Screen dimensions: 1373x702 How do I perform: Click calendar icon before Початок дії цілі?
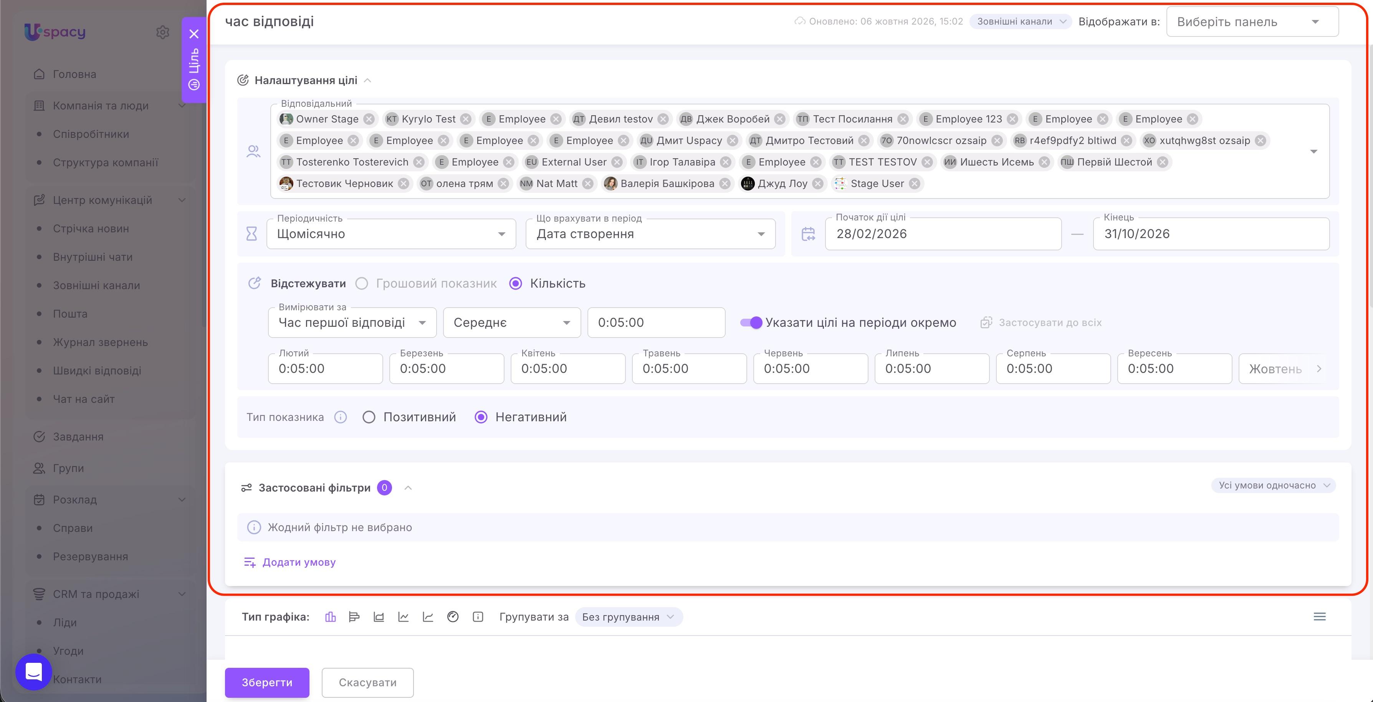tap(809, 233)
